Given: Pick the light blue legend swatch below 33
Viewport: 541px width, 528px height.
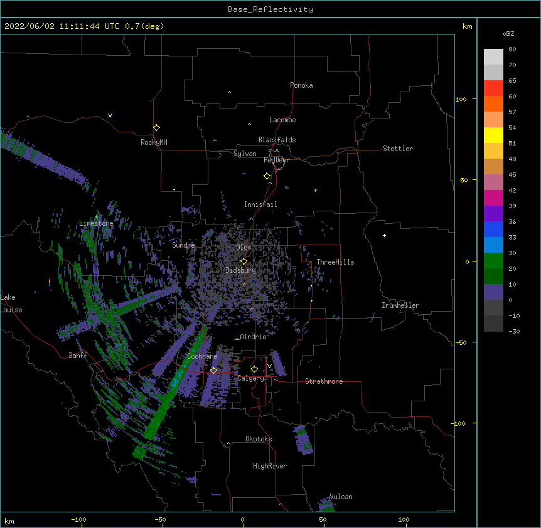Looking at the screenshot, I should pyautogui.click(x=493, y=245).
